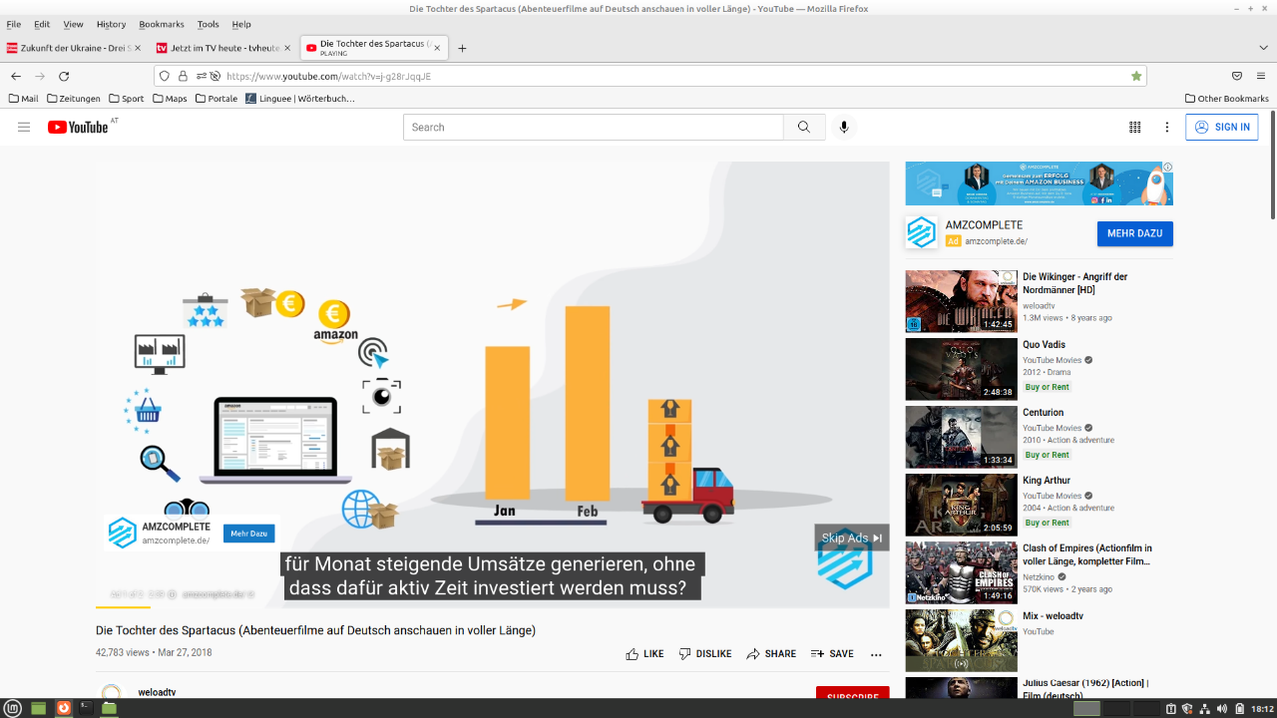Viewport: 1277px width, 718px height.
Task: Open the Tools menu
Action: pyautogui.click(x=208, y=24)
